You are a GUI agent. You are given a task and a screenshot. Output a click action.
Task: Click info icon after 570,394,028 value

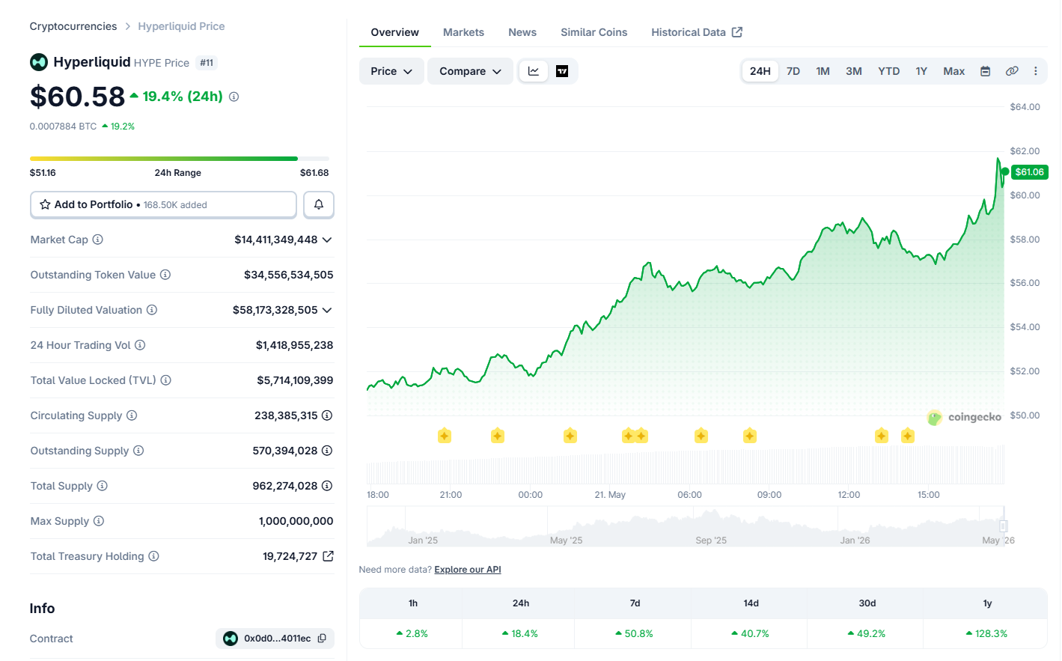tap(327, 451)
